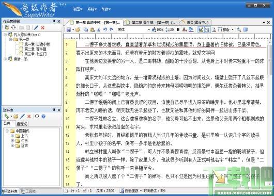This screenshot has width=274, height=196.
Task: Open the 系统 menu
Action: click(x=92, y=9)
